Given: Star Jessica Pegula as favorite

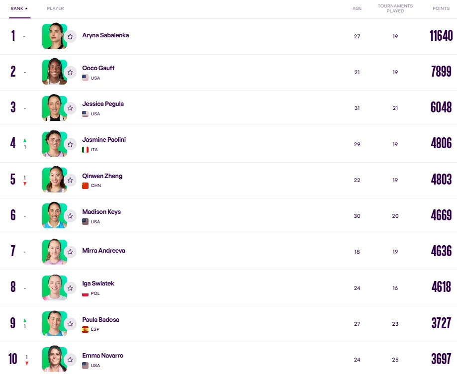Looking at the screenshot, I should [70, 108].
